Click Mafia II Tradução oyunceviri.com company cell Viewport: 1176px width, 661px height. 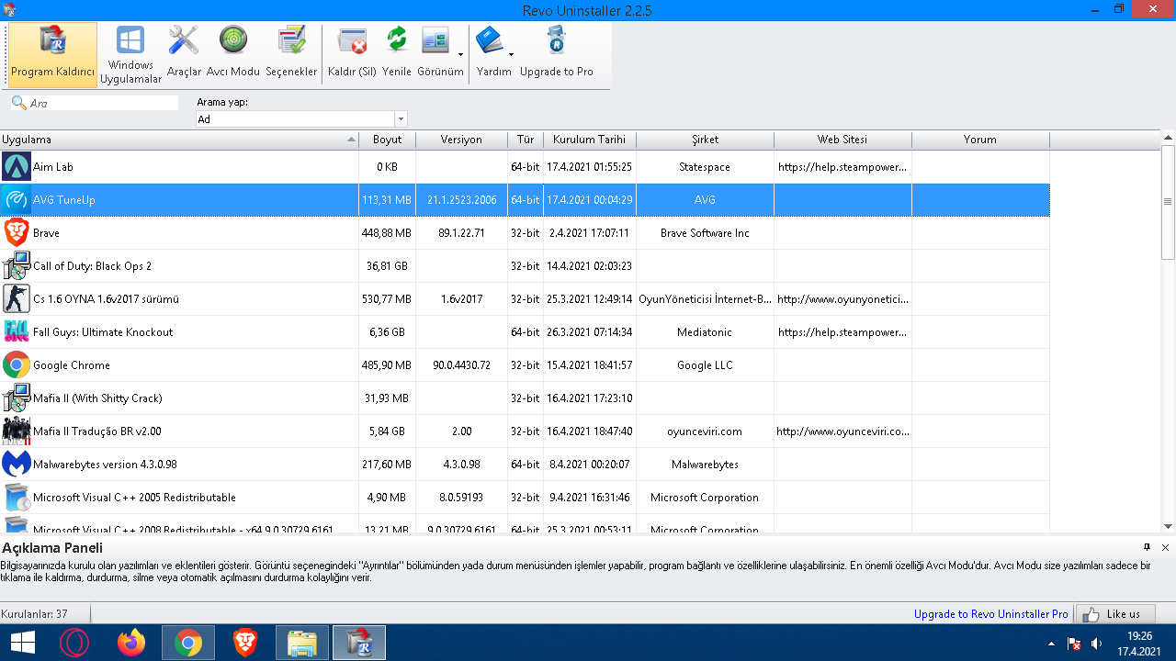(x=705, y=431)
